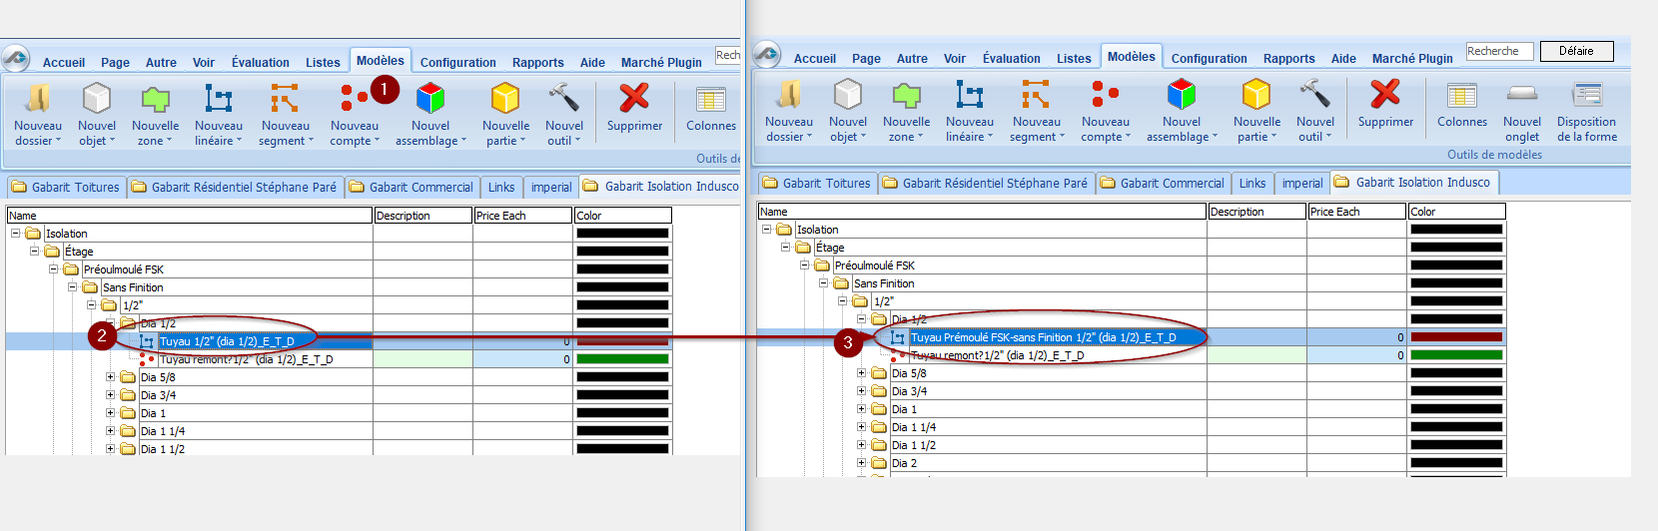This screenshot has width=1658, height=531.
Task: Click Nouveau compte icon in right window
Action: coord(1105,95)
